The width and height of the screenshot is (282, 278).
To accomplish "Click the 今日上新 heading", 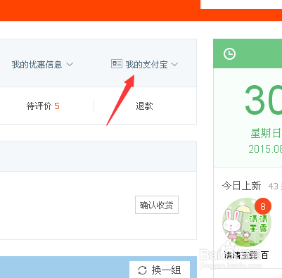I will [241, 186].
